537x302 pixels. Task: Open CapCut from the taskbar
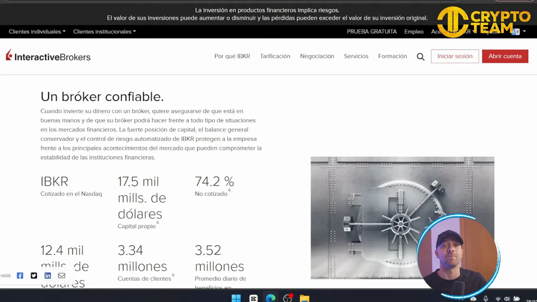(x=253, y=298)
